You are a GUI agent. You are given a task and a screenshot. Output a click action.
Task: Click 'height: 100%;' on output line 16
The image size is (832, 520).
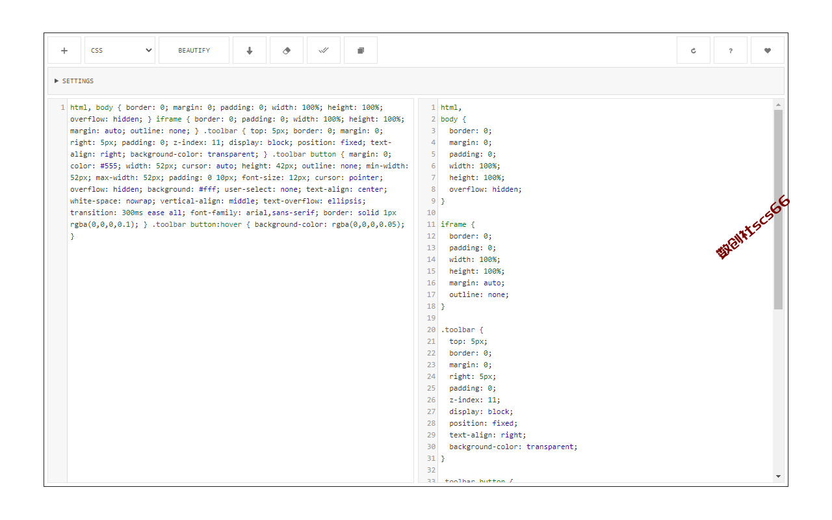(x=477, y=271)
